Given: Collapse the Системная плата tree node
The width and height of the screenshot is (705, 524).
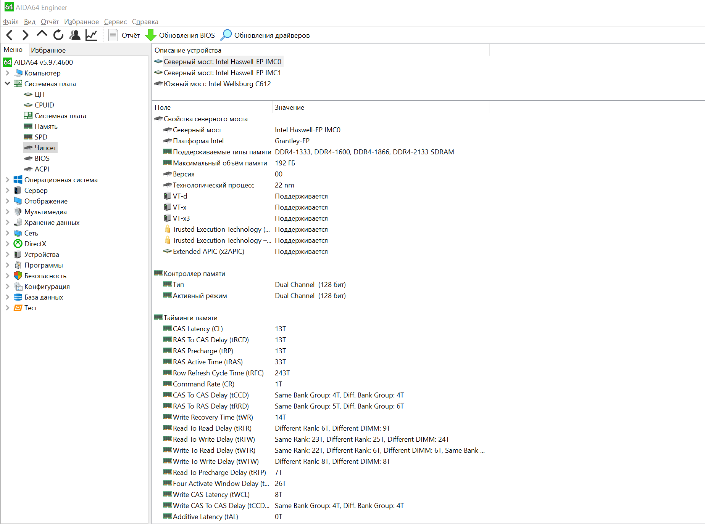Looking at the screenshot, I should 7,83.
